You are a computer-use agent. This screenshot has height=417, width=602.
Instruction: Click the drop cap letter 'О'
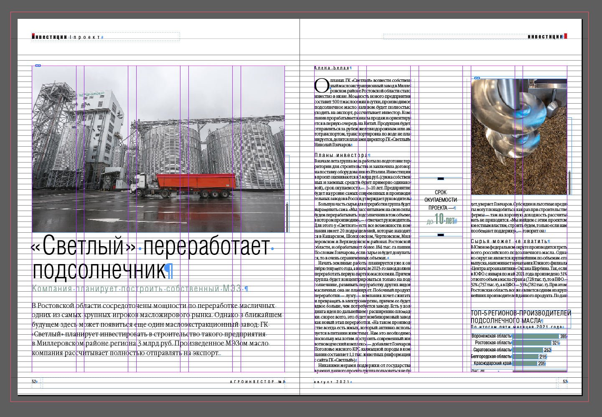pos(321,86)
